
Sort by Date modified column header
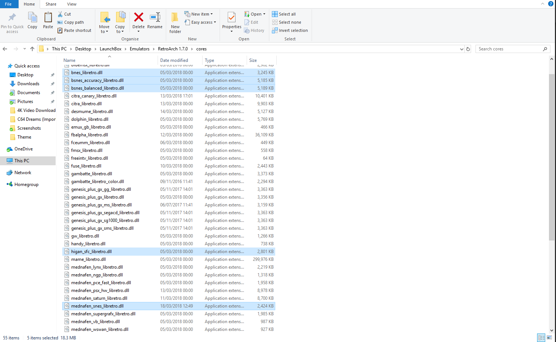[x=180, y=60]
